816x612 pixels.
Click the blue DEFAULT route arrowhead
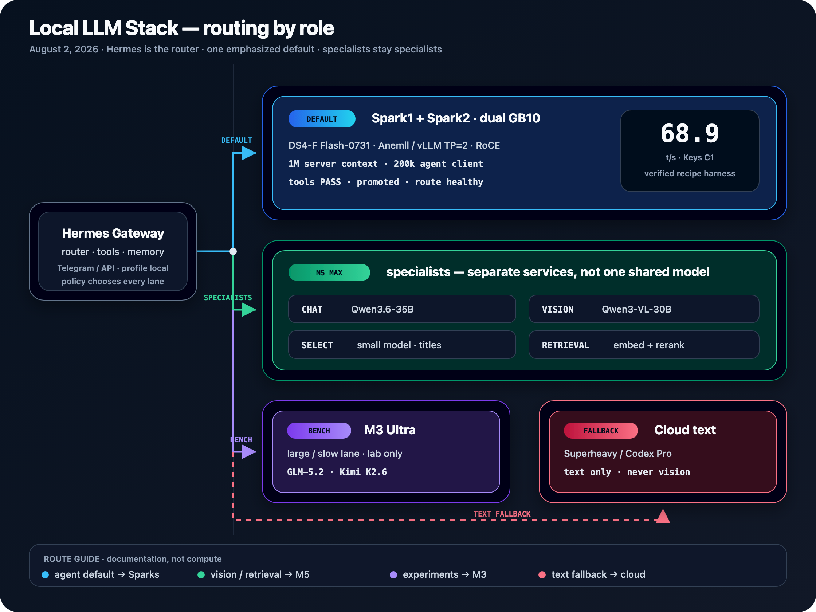point(249,153)
